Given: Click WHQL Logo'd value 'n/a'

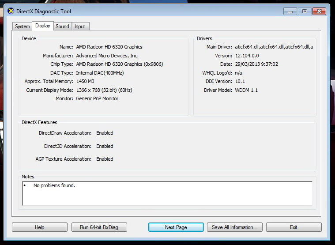Looking at the screenshot, I should pos(238,73).
